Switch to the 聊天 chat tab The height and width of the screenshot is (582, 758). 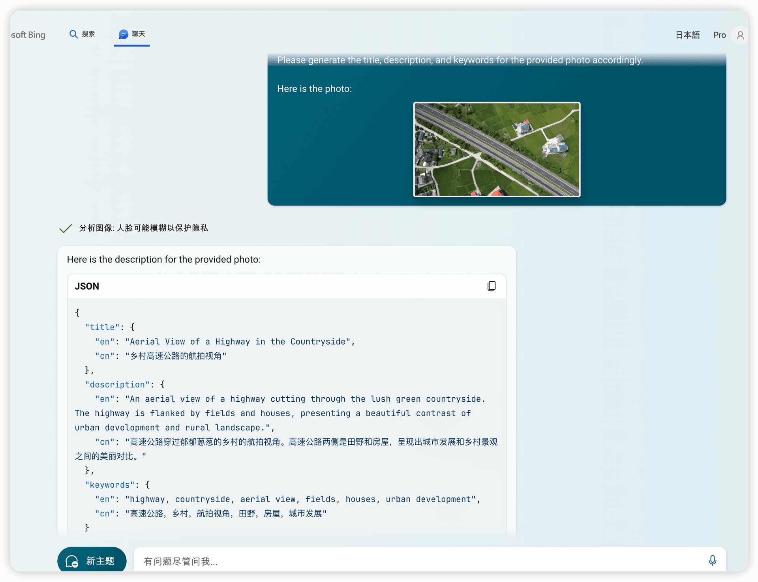tap(132, 34)
